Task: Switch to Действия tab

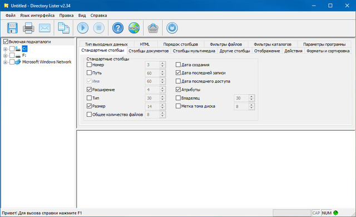Action: (x=293, y=51)
